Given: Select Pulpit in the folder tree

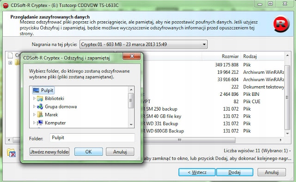Looking at the screenshot, I should (43, 90).
